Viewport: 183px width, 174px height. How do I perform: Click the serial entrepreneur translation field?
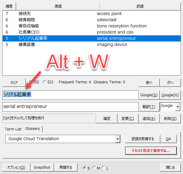70,107
